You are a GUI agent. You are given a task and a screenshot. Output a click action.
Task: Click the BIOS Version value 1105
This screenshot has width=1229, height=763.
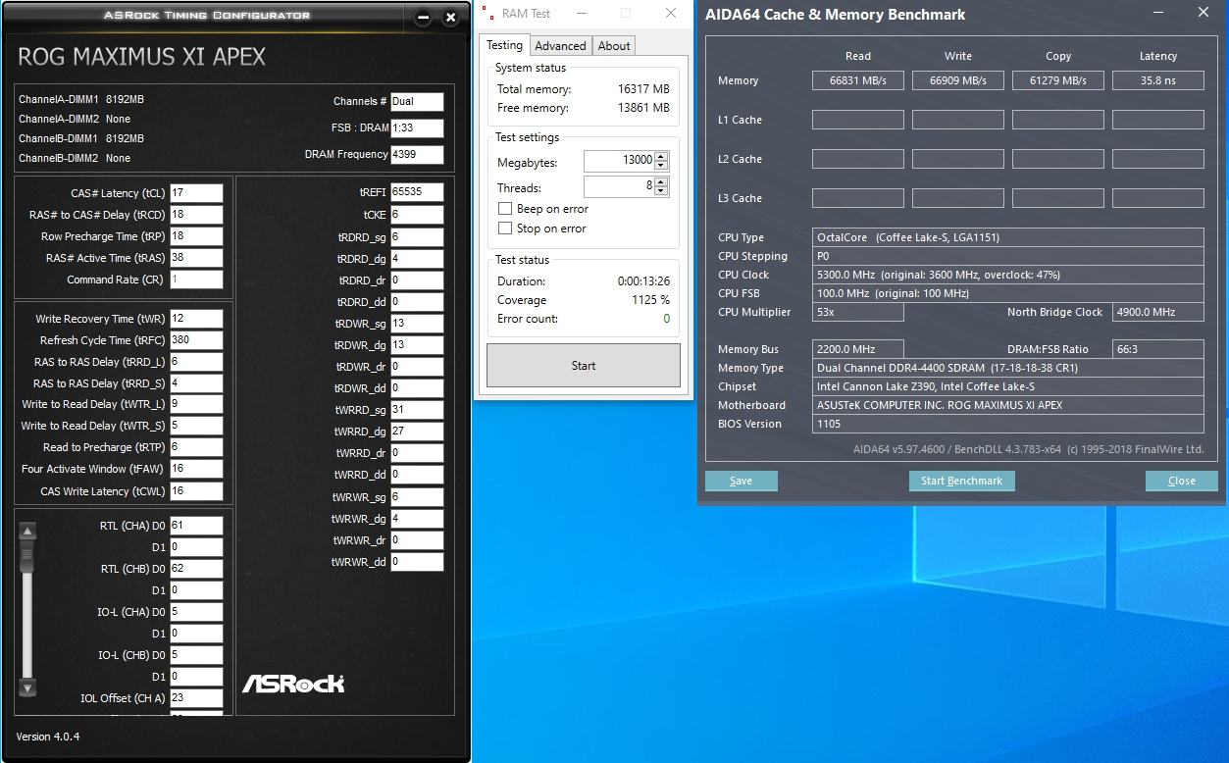coord(1009,424)
